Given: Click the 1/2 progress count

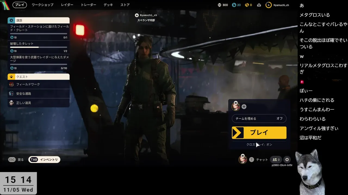Looking at the screenshot, I should point(65,51).
